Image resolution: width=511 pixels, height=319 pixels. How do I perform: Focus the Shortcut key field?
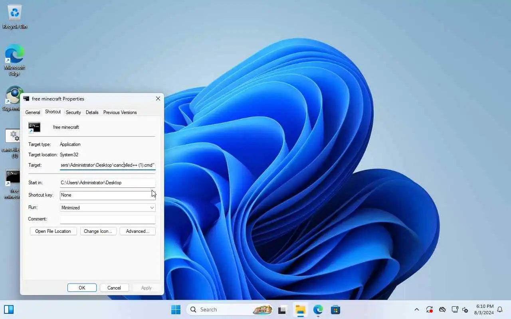tap(107, 195)
